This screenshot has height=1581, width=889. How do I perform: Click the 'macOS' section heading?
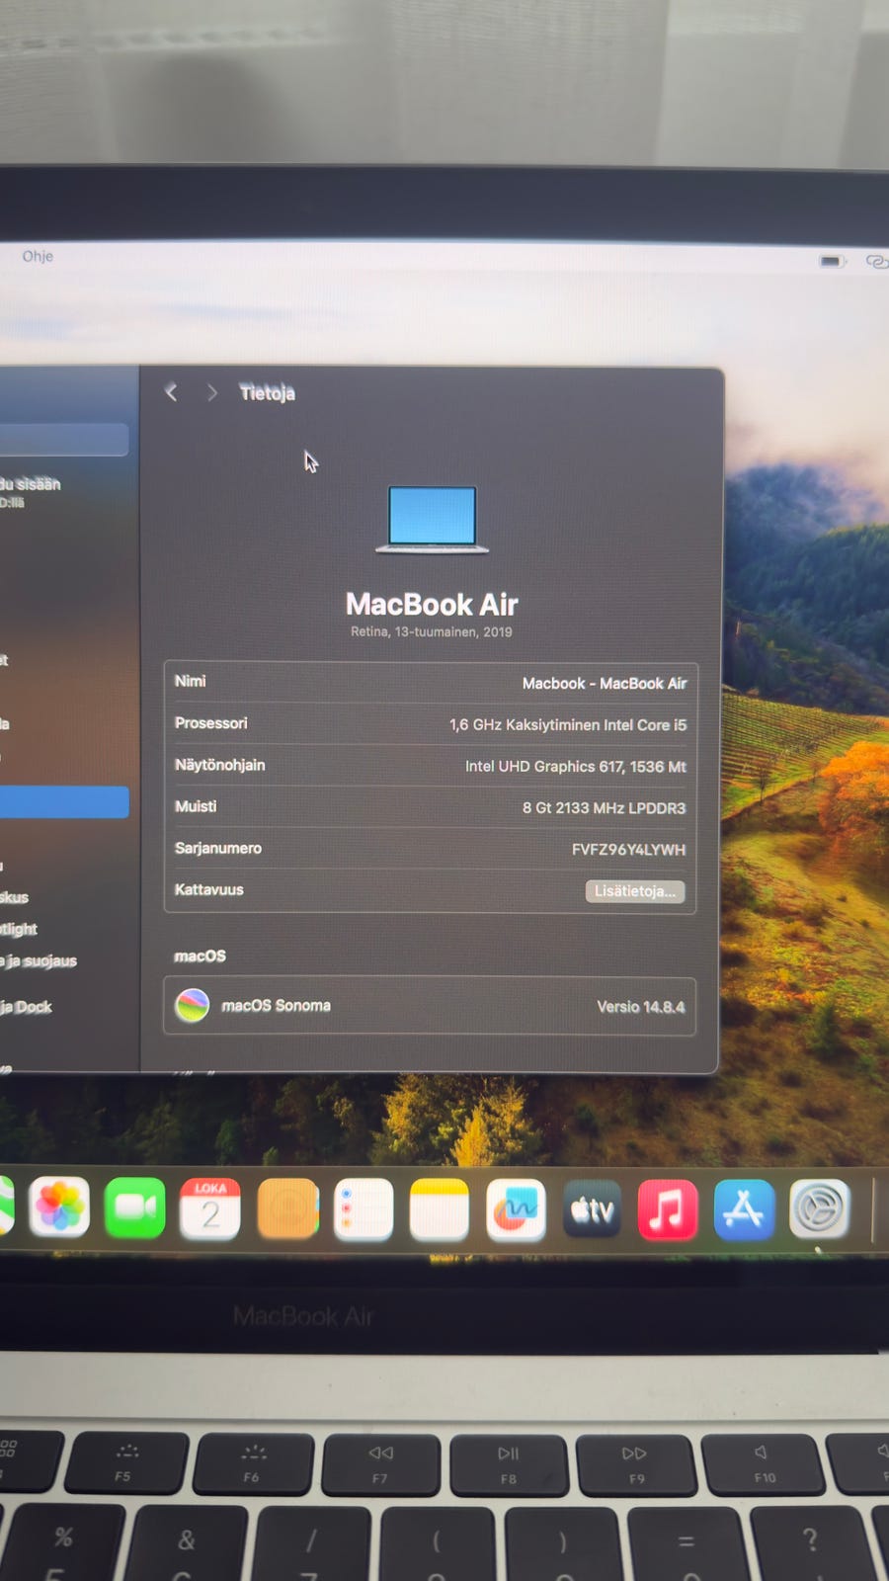point(201,957)
